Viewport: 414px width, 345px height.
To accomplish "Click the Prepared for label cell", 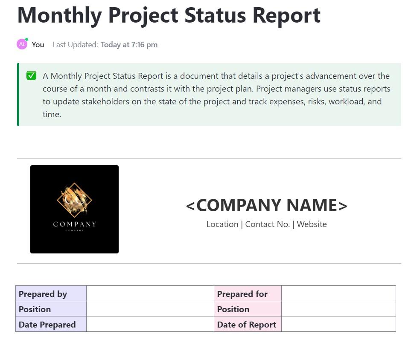I will click(x=247, y=294).
